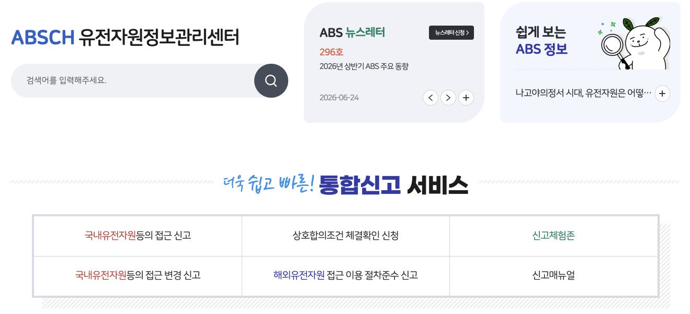Screen dimensions: 690x314
Task: Open 해외유전자원 접근 이용 절차준수 신고
Action: tap(346, 275)
